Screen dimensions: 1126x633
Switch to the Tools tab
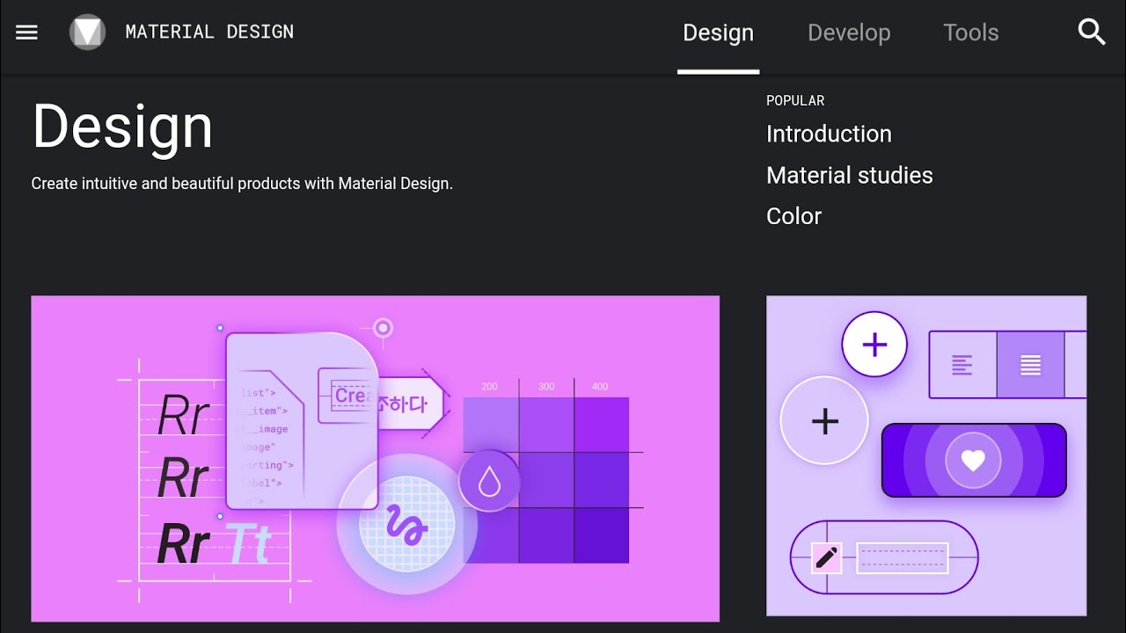(x=971, y=33)
